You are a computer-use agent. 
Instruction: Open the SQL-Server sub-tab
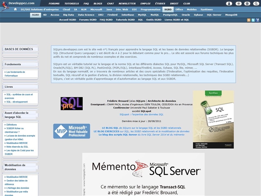[x=214, y=15]
